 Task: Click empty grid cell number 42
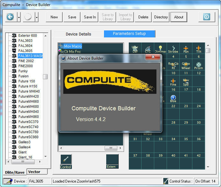pos(199,161)
